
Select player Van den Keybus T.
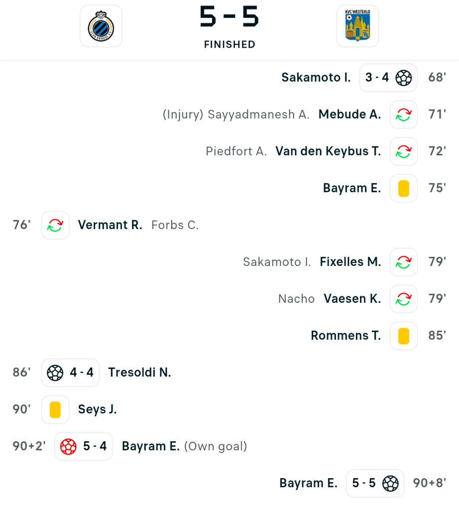[328, 151]
